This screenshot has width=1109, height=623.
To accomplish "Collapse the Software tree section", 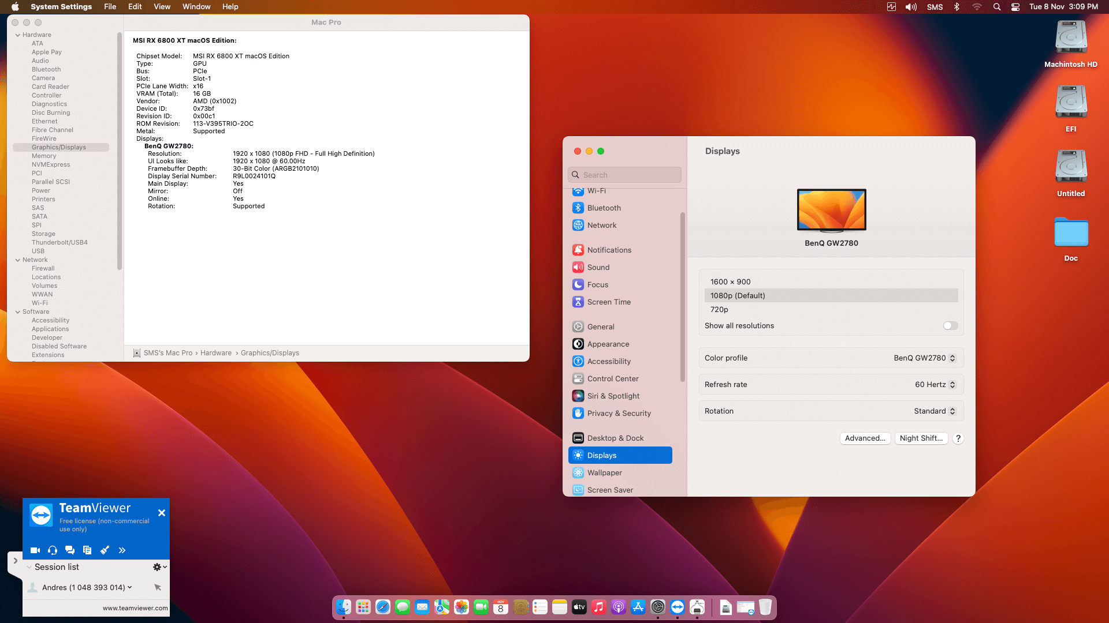I will point(18,312).
